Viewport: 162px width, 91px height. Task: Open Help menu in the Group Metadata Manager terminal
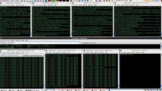point(95,5)
